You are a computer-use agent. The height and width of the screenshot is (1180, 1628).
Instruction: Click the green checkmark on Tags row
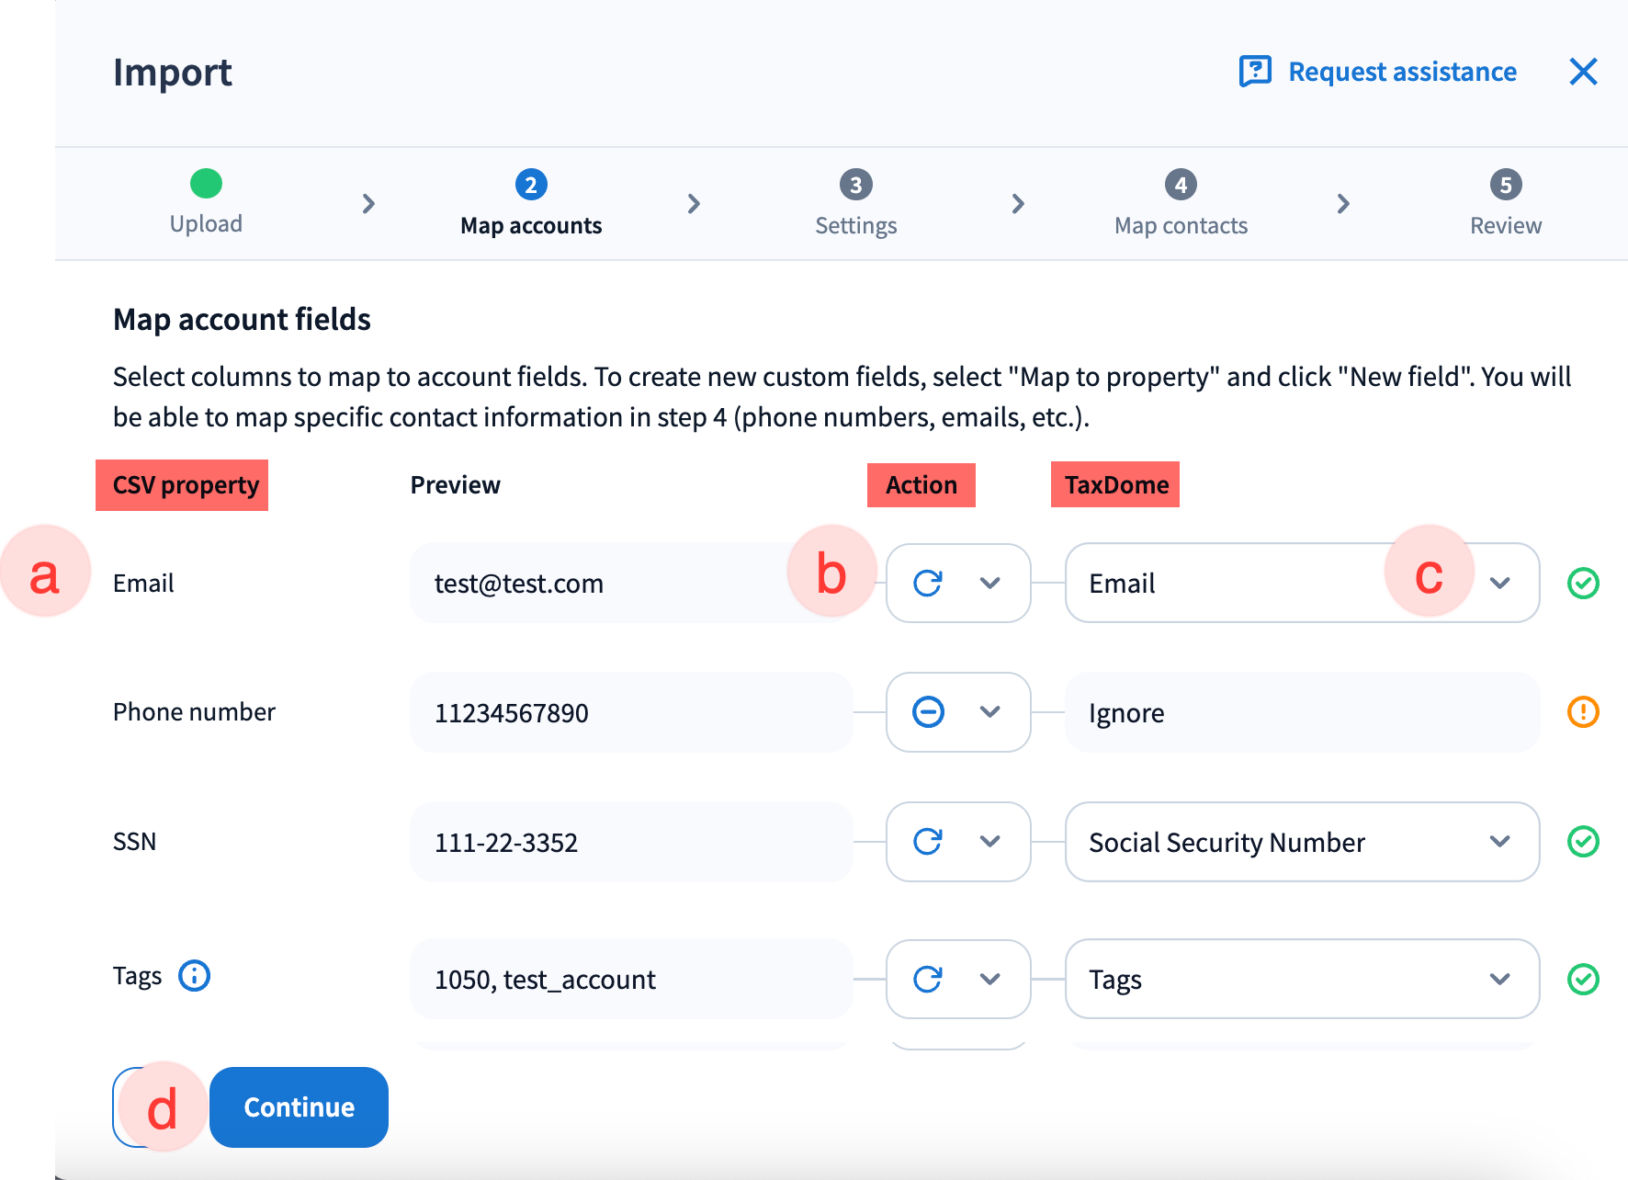pos(1582,980)
